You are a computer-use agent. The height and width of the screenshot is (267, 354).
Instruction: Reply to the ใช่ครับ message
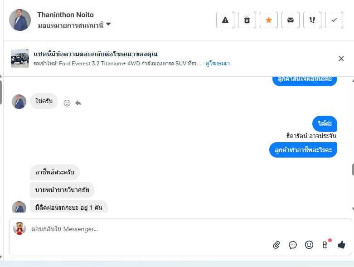pyautogui.click(x=78, y=103)
